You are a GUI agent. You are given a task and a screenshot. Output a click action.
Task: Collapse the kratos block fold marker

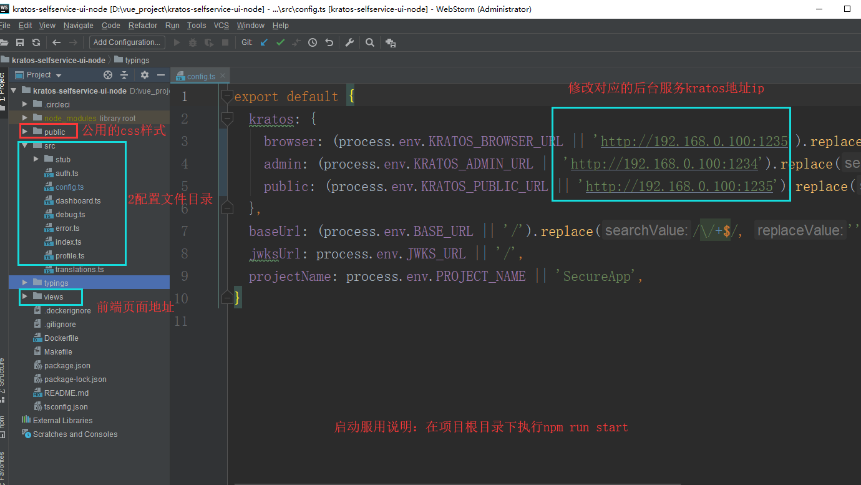[227, 119]
